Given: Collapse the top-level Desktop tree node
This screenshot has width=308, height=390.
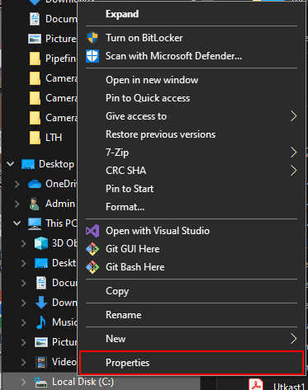Looking at the screenshot, I should click(11, 164).
